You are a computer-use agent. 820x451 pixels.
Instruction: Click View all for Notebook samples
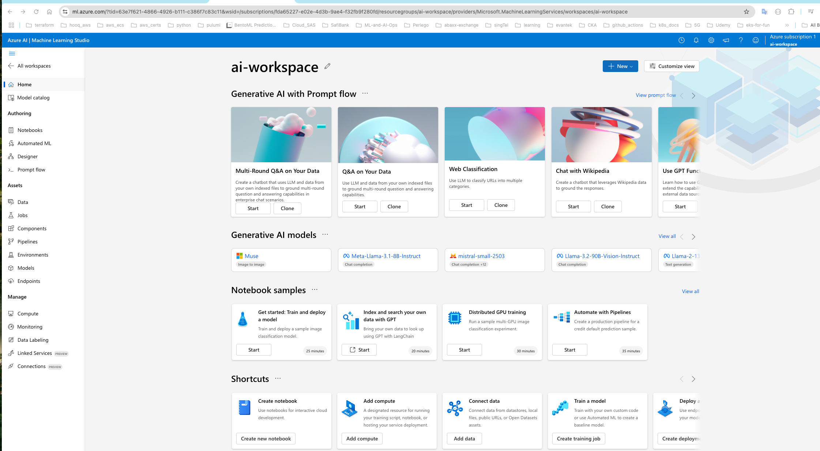(691, 291)
